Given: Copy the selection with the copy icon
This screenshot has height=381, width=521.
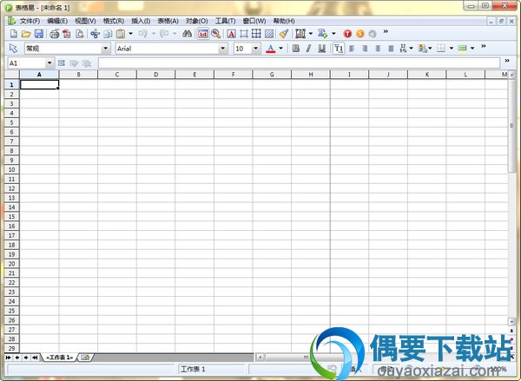Looking at the screenshot, I should [x=108, y=34].
